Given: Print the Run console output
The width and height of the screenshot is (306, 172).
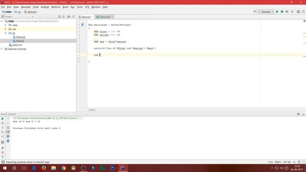Looking at the screenshot, I should [8, 137].
